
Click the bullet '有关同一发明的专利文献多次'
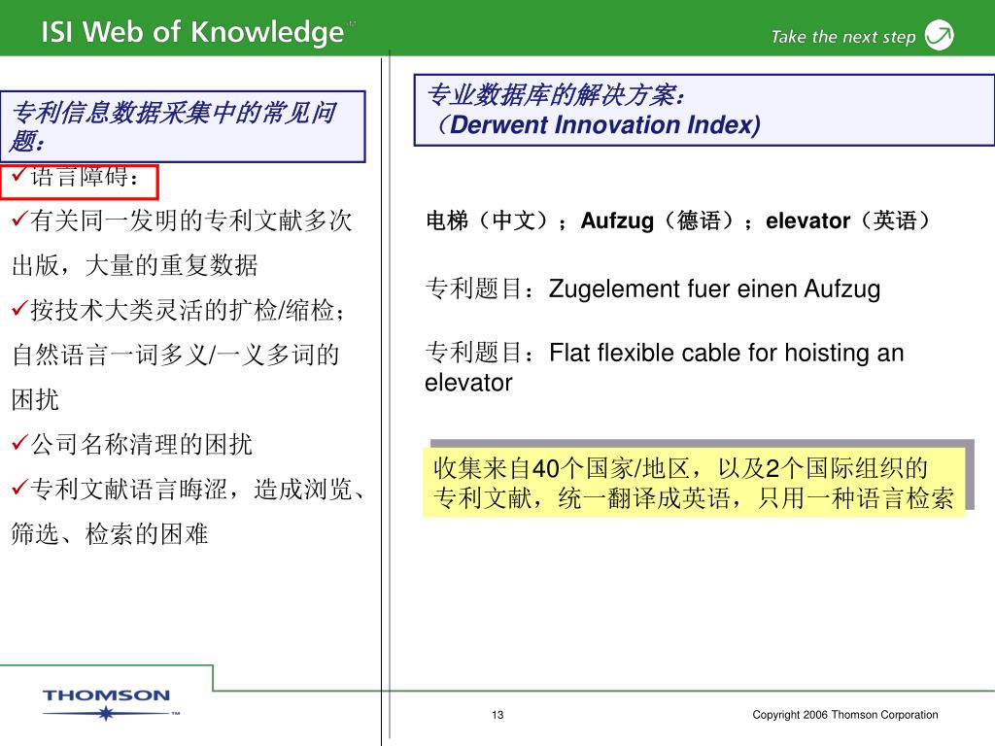click(182, 220)
